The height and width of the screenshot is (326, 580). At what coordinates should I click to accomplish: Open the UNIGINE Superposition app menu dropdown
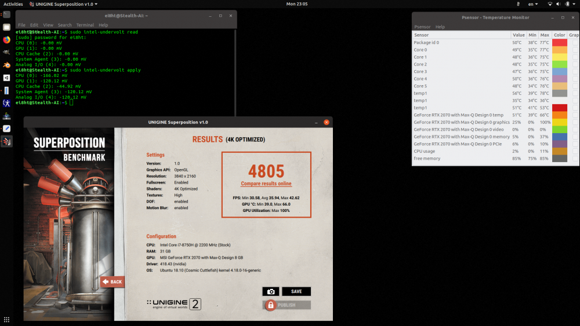(x=63, y=4)
